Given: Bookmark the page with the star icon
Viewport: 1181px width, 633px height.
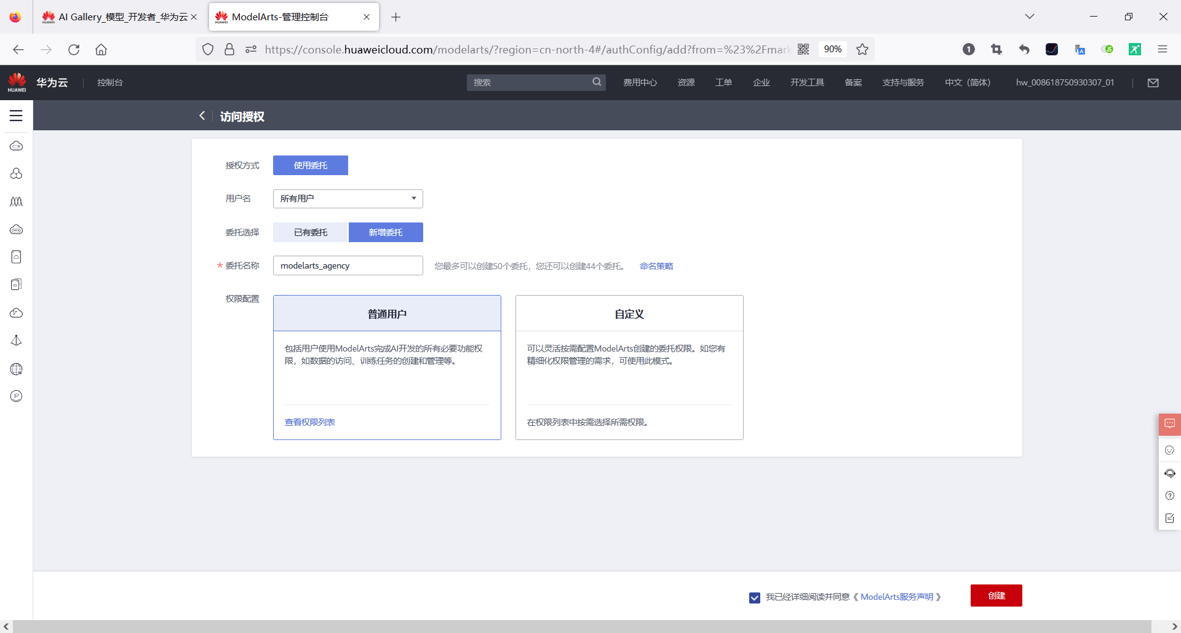Looking at the screenshot, I should click(x=862, y=49).
